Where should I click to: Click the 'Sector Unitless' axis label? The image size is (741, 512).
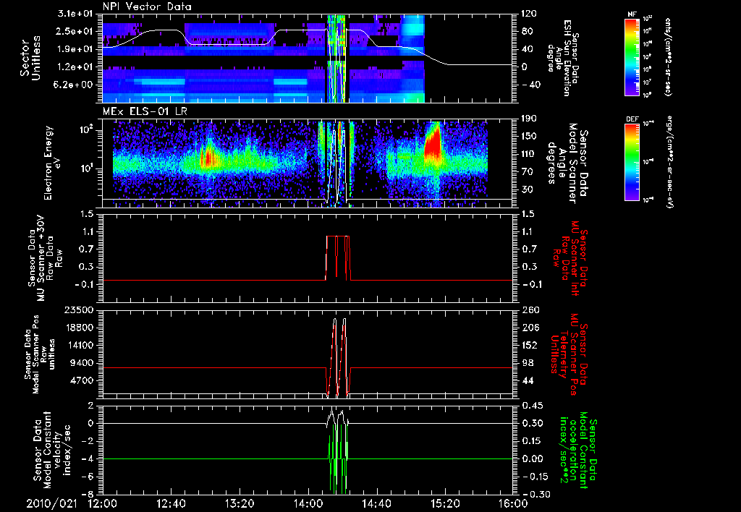pyautogui.click(x=31, y=58)
